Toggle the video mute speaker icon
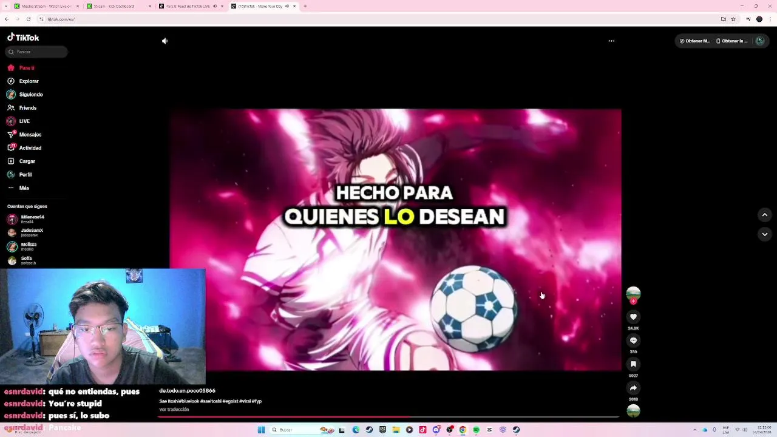Image resolution: width=777 pixels, height=437 pixels. (x=165, y=41)
